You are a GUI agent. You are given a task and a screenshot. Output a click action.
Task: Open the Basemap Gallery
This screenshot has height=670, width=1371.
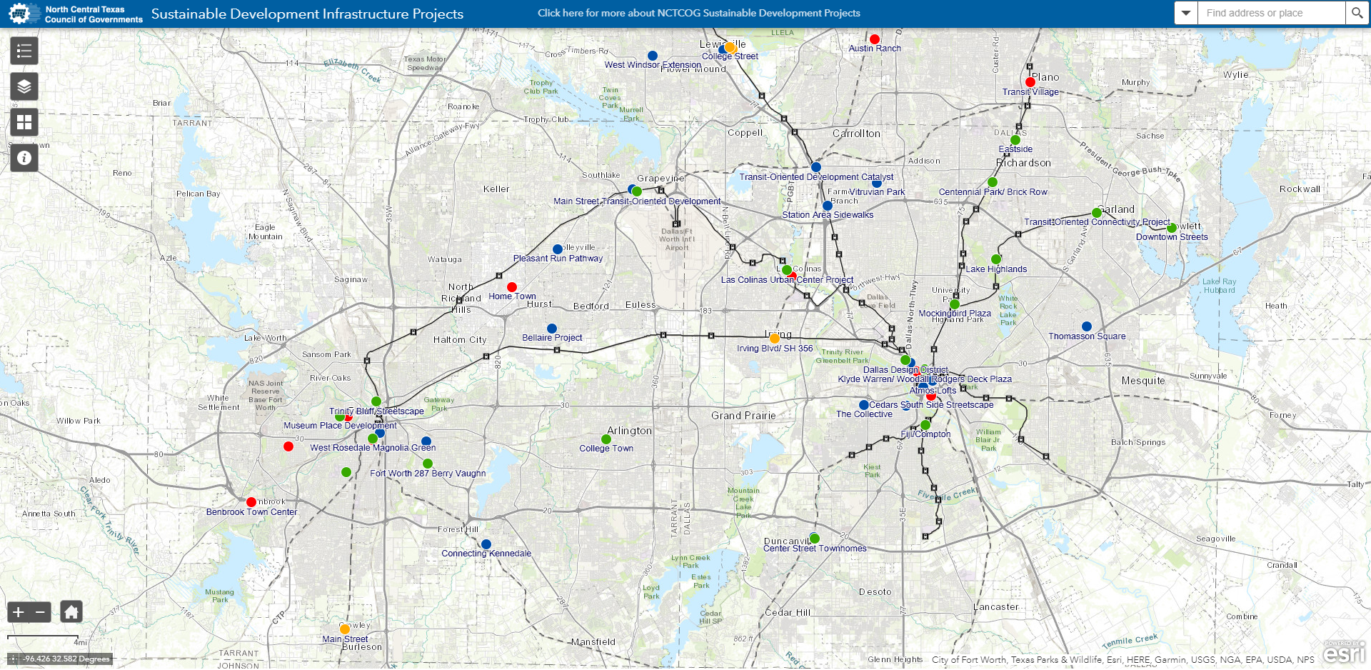tap(24, 121)
